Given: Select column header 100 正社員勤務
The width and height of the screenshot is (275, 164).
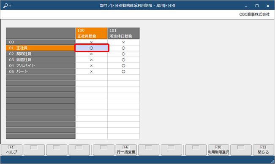Looking at the screenshot, I should 91,33.
